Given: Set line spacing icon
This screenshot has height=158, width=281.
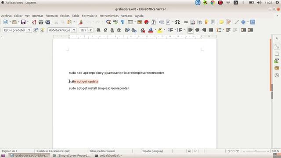Looking at the screenshot, I should 219,30.
